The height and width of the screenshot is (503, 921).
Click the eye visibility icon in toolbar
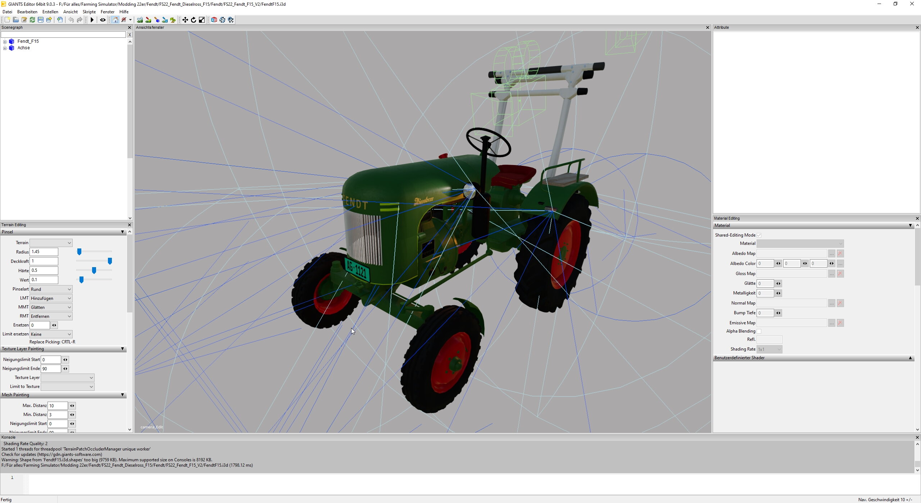point(103,20)
